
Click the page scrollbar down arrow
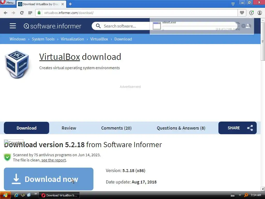(x=263, y=189)
